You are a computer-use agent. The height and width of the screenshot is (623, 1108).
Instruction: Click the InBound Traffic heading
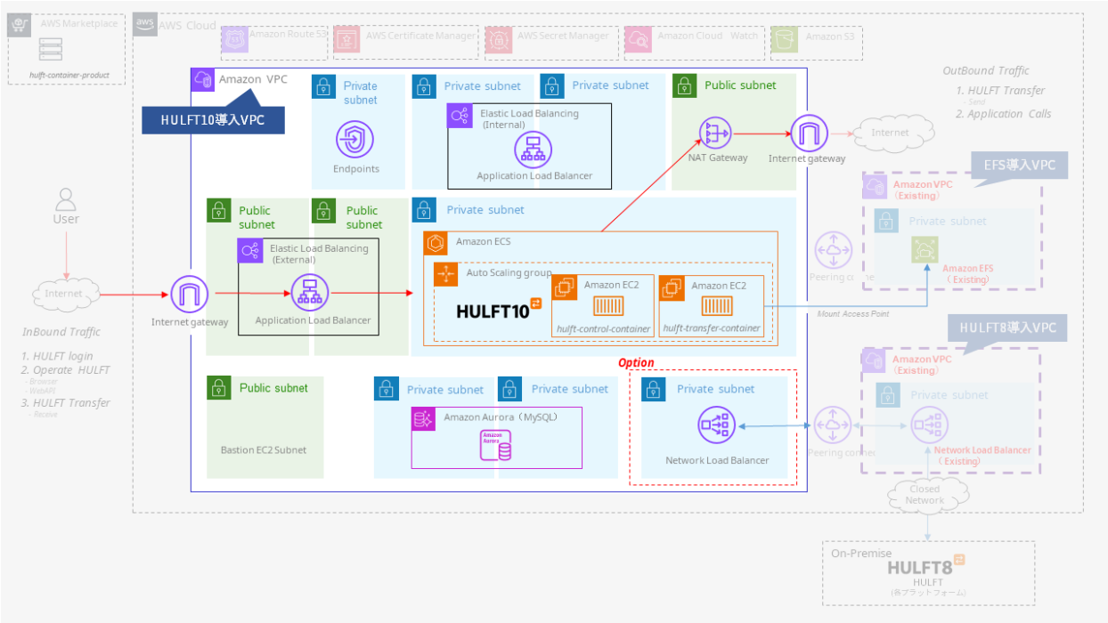tap(61, 332)
